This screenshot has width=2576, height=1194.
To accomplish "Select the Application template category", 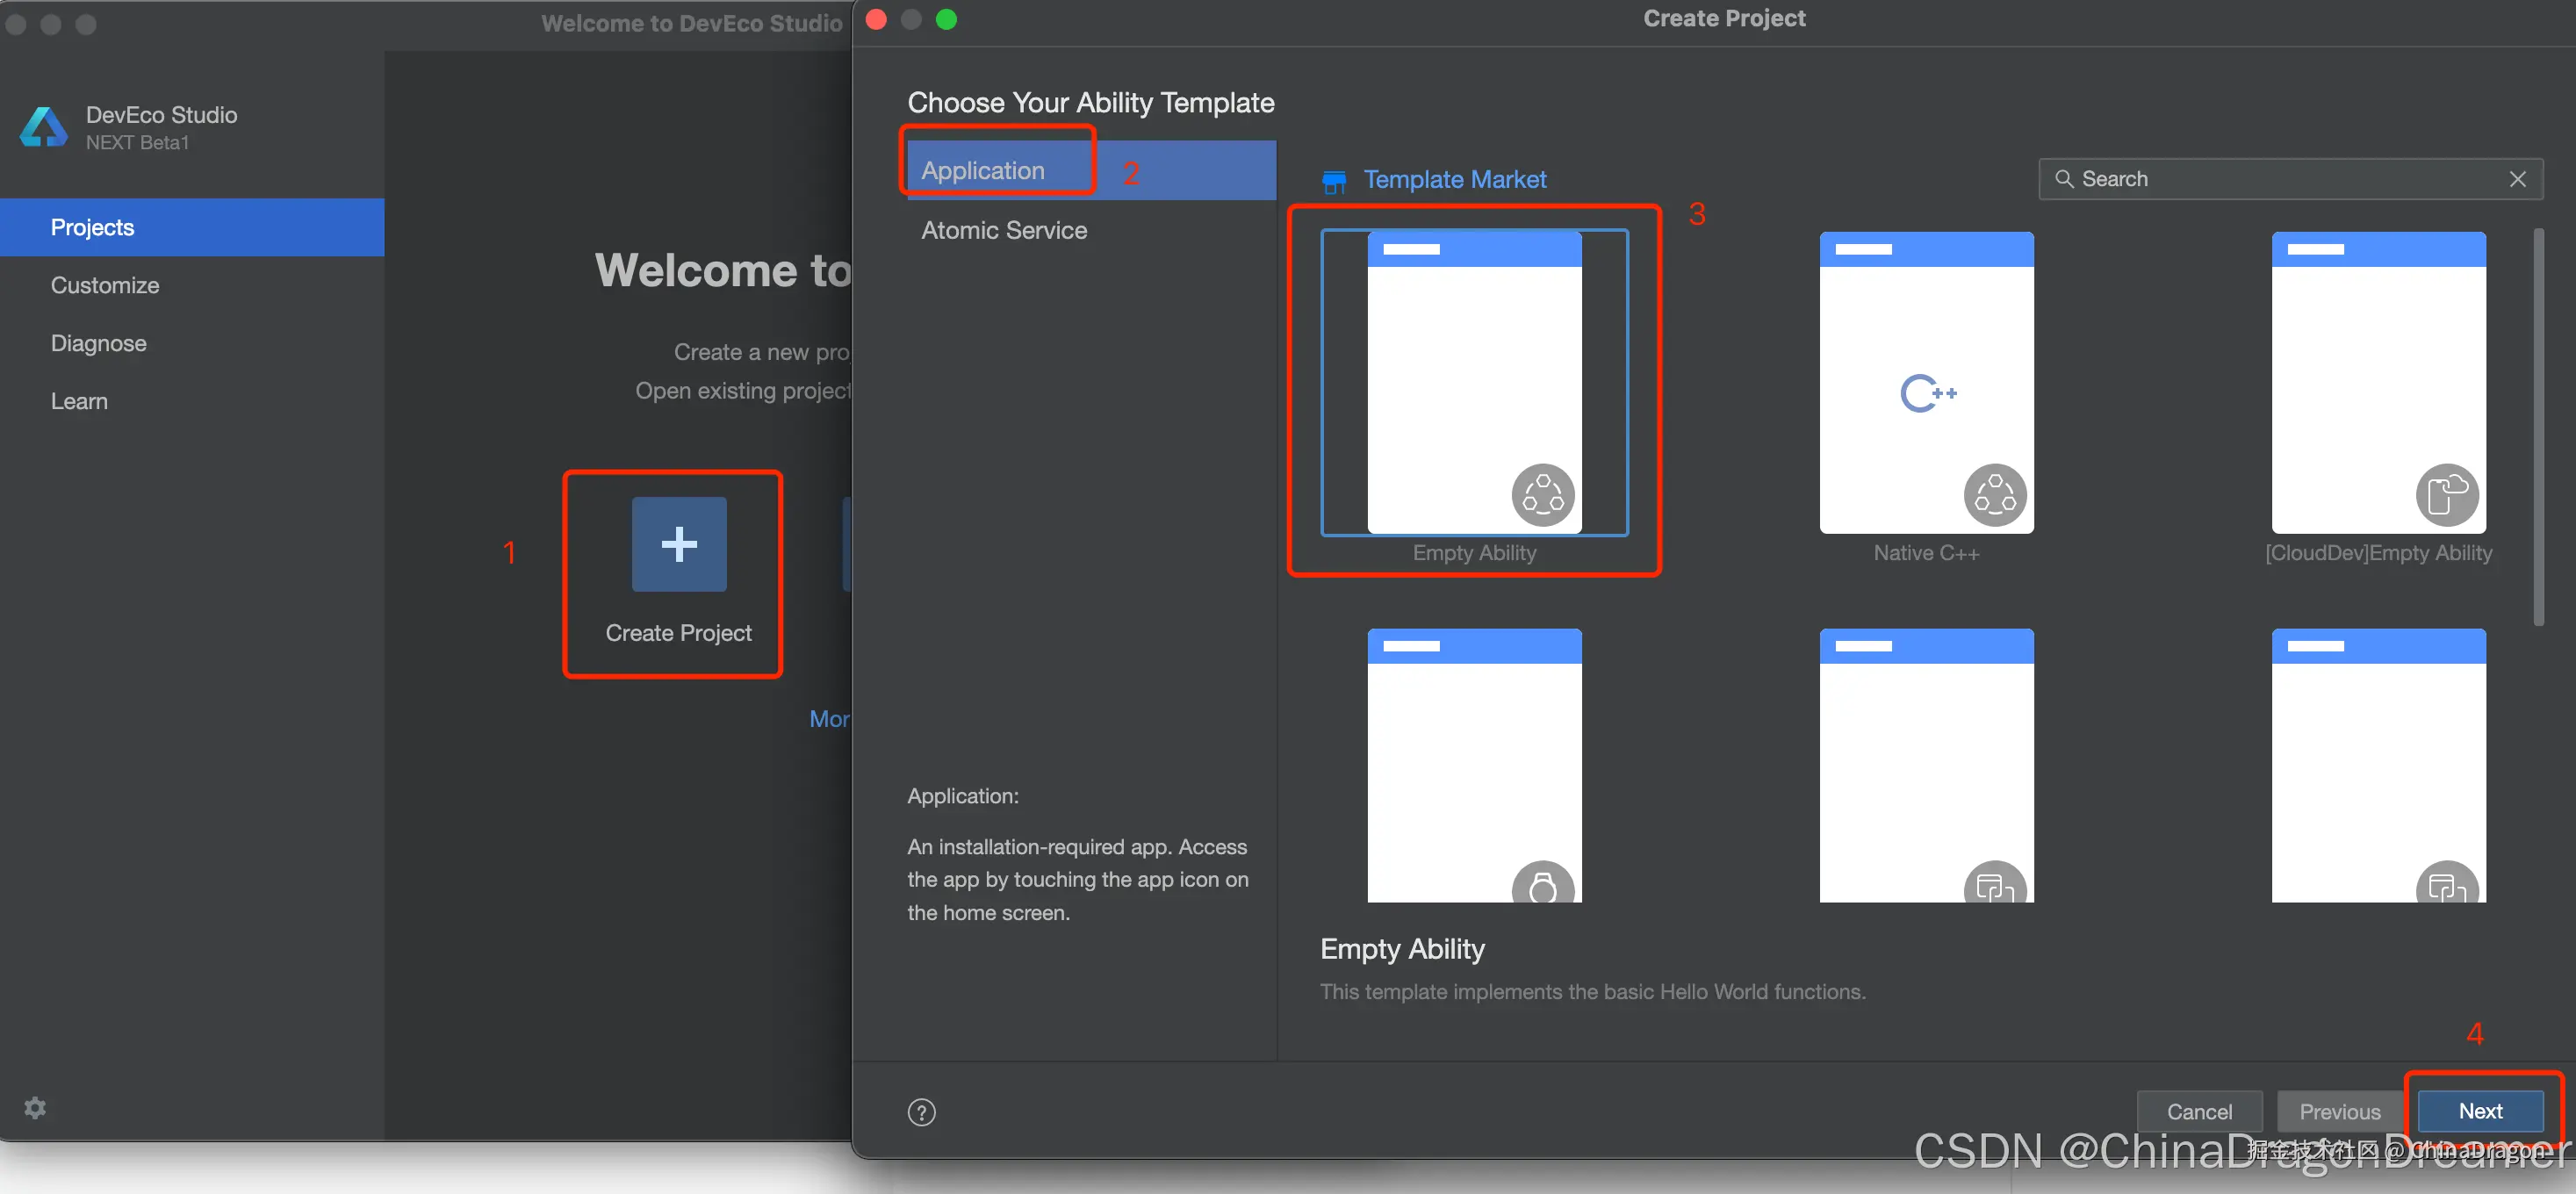I will (x=1091, y=170).
